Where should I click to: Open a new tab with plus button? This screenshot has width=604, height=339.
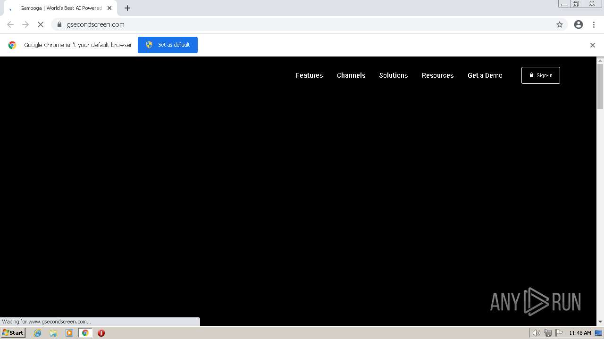pos(127,8)
